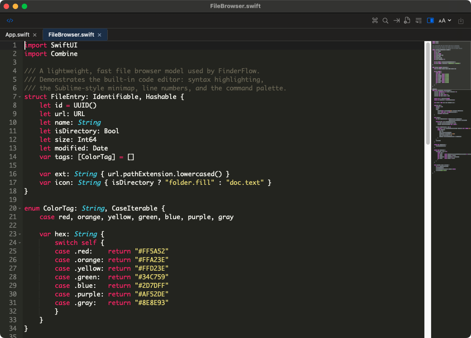Click the save download icon
Image resolution: width=471 pixels, height=338 pixels.
pyautogui.click(x=461, y=21)
